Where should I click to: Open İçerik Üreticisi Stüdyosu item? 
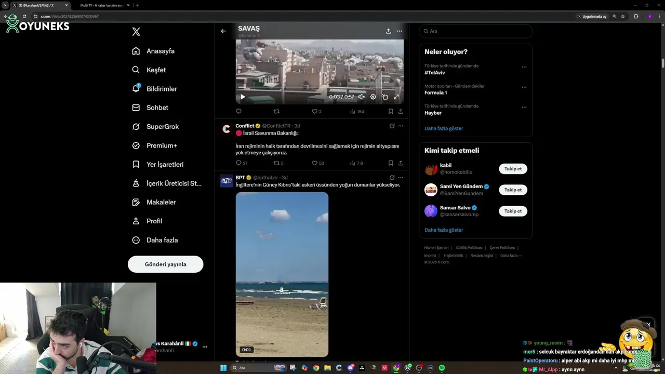(x=167, y=183)
